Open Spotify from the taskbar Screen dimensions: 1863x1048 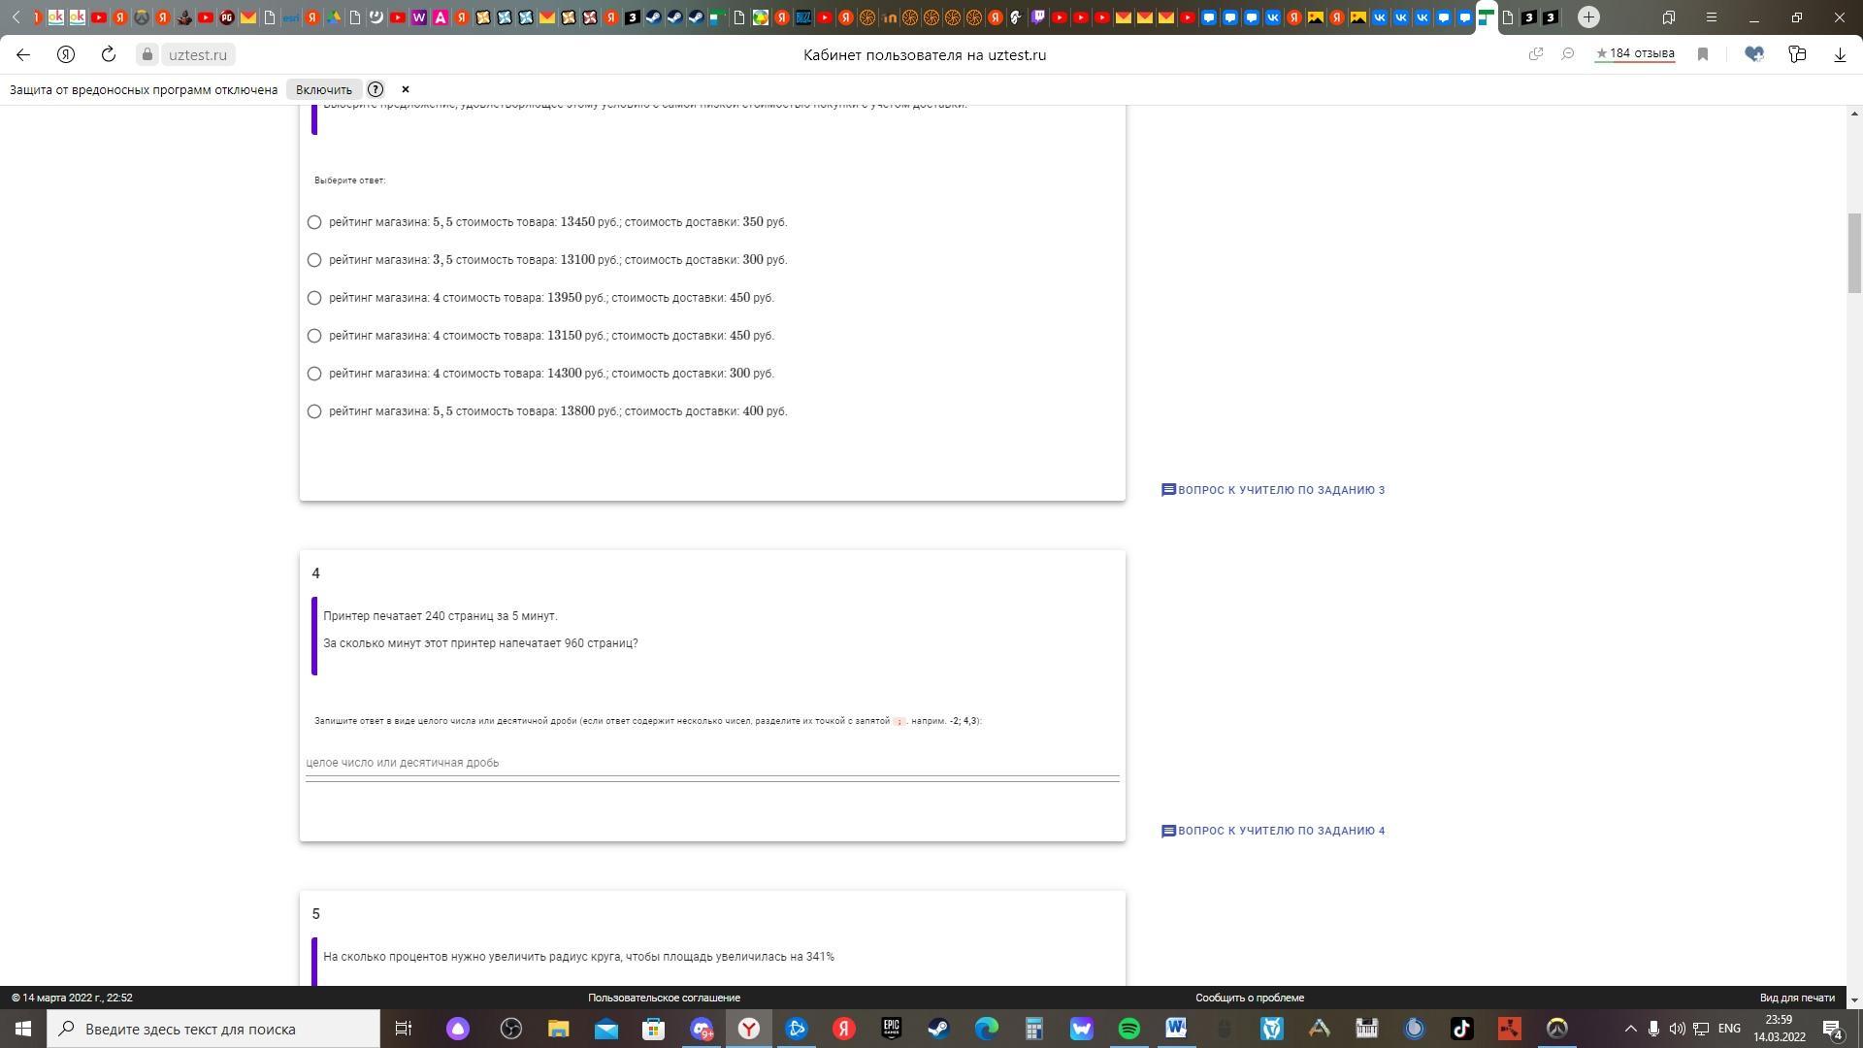click(x=1128, y=1029)
